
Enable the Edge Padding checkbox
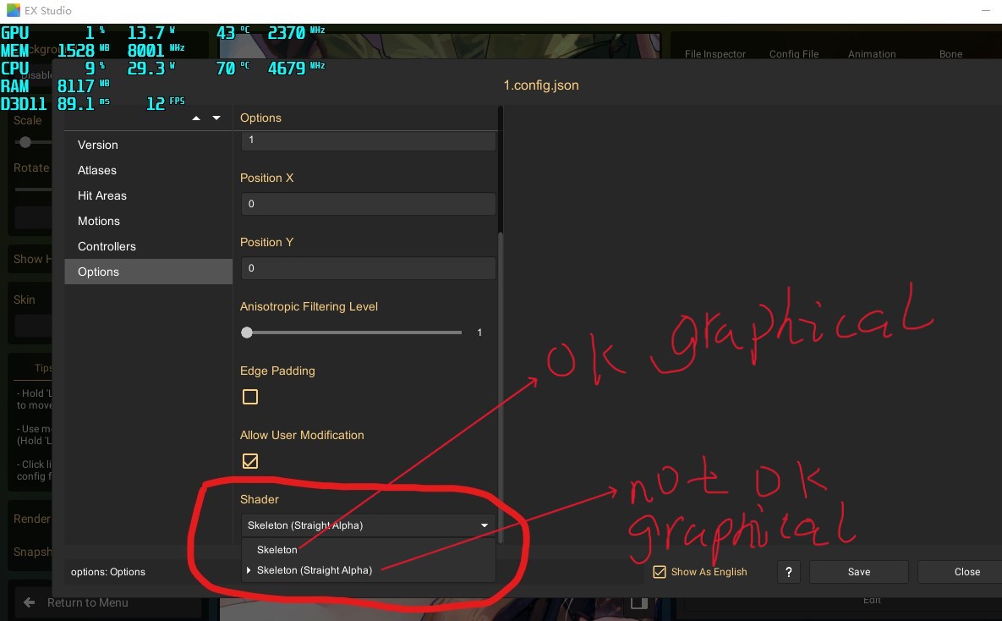[x=250, y=397]
